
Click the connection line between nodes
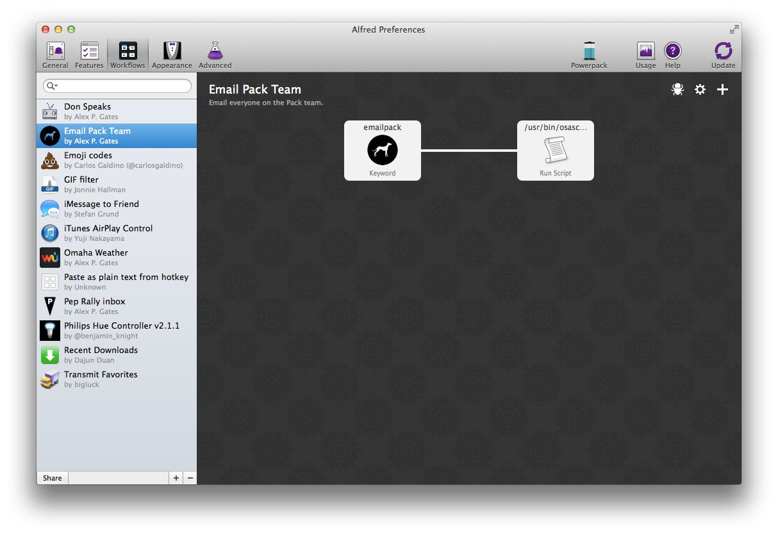(469, 151)
